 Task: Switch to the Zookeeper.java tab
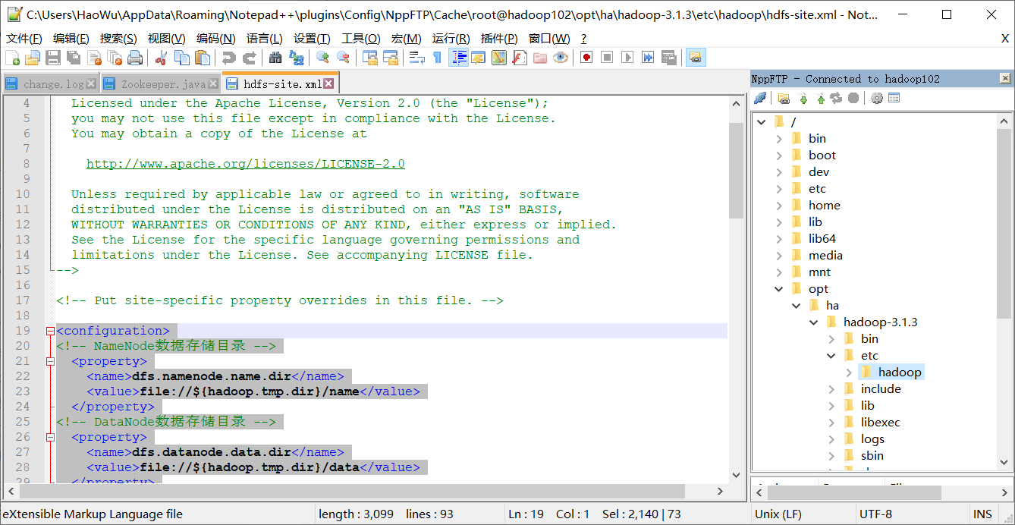pyautogui.click(x=162, y=84)
